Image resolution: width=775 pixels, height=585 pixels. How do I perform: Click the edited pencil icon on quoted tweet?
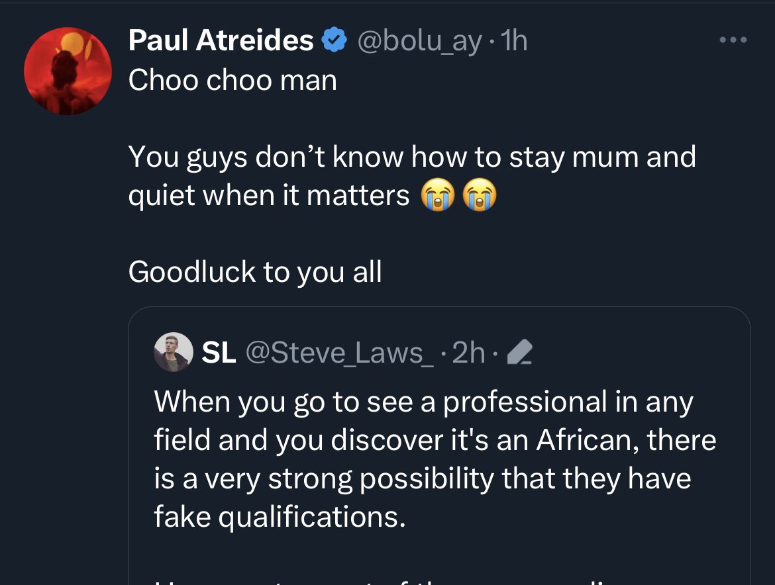pos(520,353)
